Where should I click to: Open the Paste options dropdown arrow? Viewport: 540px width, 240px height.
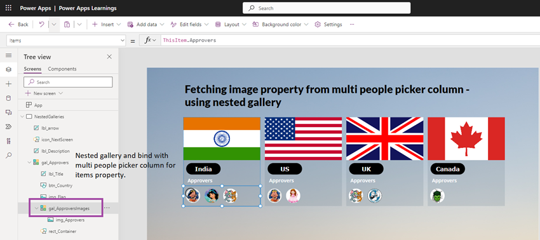pos(79,25)
